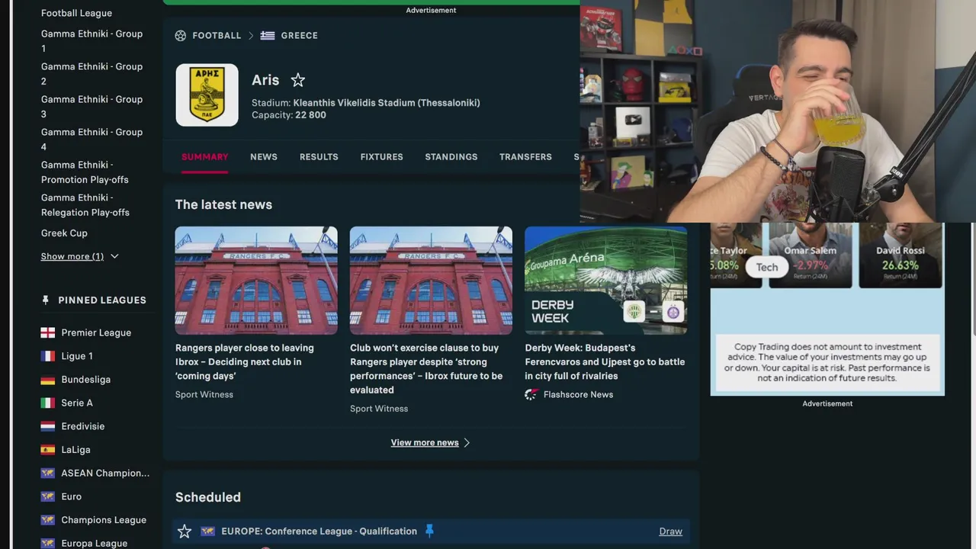
Task: Select the SUMMARY tab
Action: point(204,156)
